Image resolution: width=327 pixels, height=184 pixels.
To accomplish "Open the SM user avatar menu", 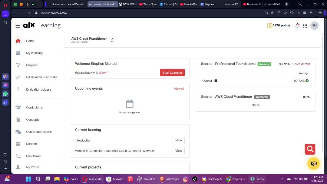I will coord(314,25).
